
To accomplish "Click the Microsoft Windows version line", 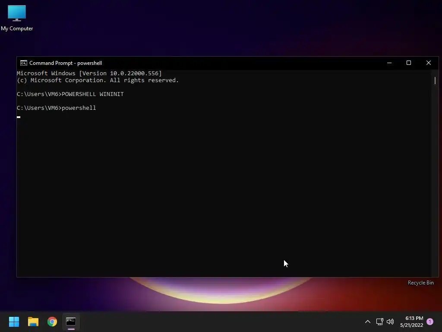I will point(89,73).
